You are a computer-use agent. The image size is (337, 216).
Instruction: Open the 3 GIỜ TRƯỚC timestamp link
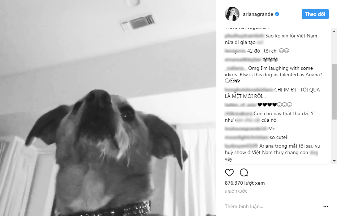236,192
